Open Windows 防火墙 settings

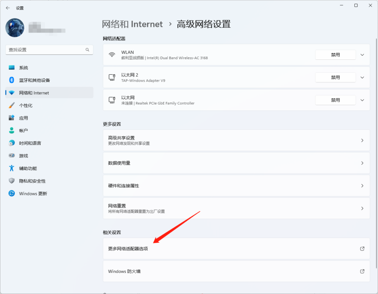236,271
